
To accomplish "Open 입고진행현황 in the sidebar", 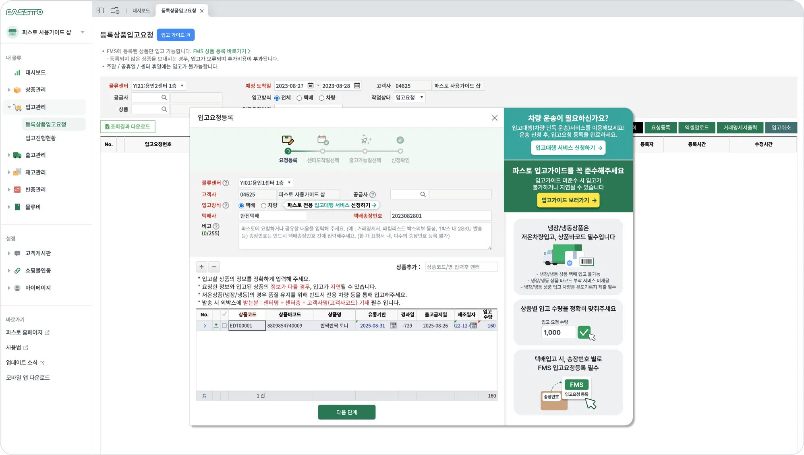I will pos(41,138).
